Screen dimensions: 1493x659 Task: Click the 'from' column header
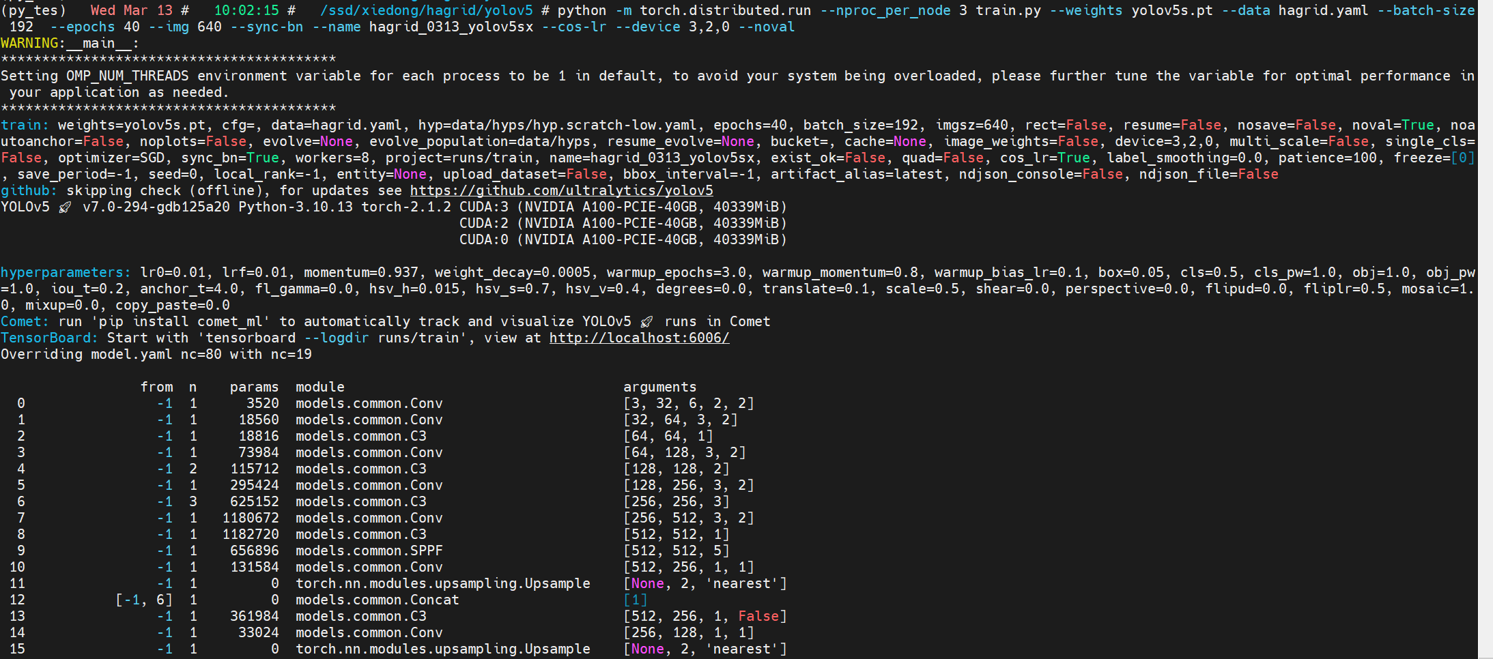pos(156,387)
